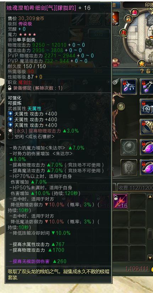The image size is (153, 293).
Task: Click inventory scrollbar down arrow
Action: point(150,258)
